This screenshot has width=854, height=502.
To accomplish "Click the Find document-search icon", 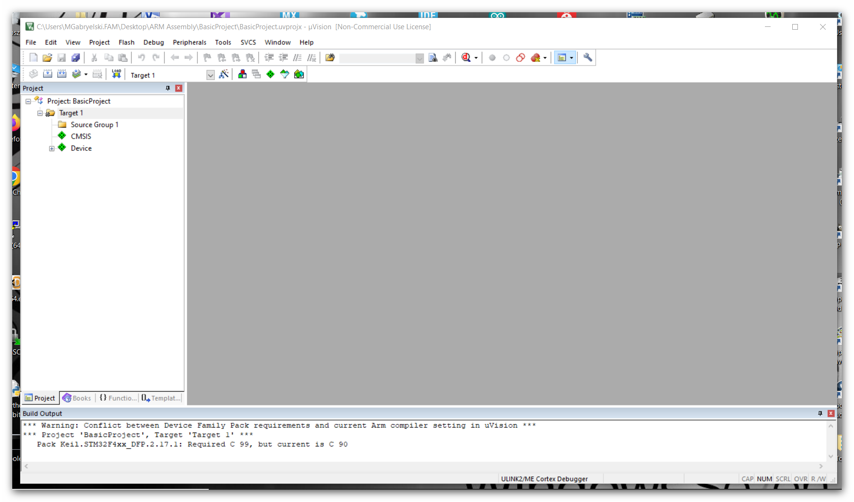I will click(x=433, y=58).
